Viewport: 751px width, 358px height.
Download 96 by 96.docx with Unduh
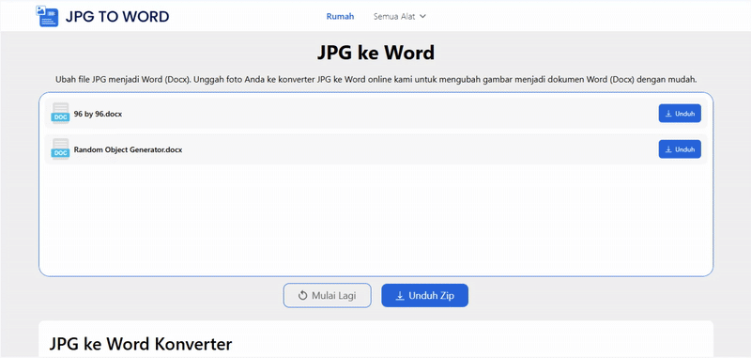[x=680, y=114]
